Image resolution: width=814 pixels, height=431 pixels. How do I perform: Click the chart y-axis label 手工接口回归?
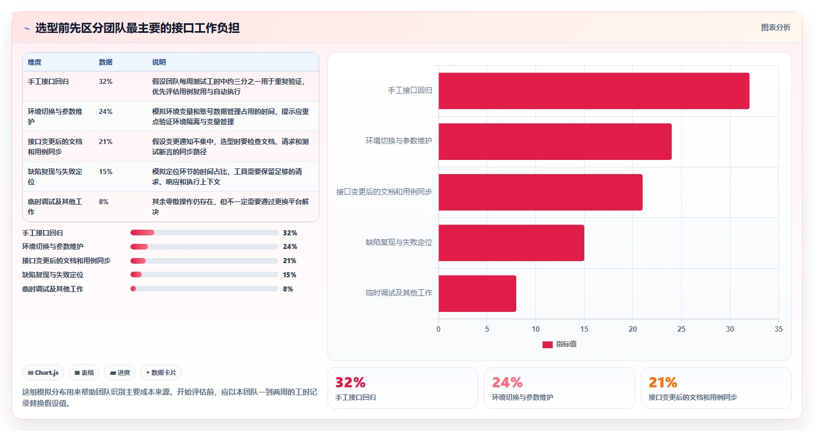tap(410, 90)
